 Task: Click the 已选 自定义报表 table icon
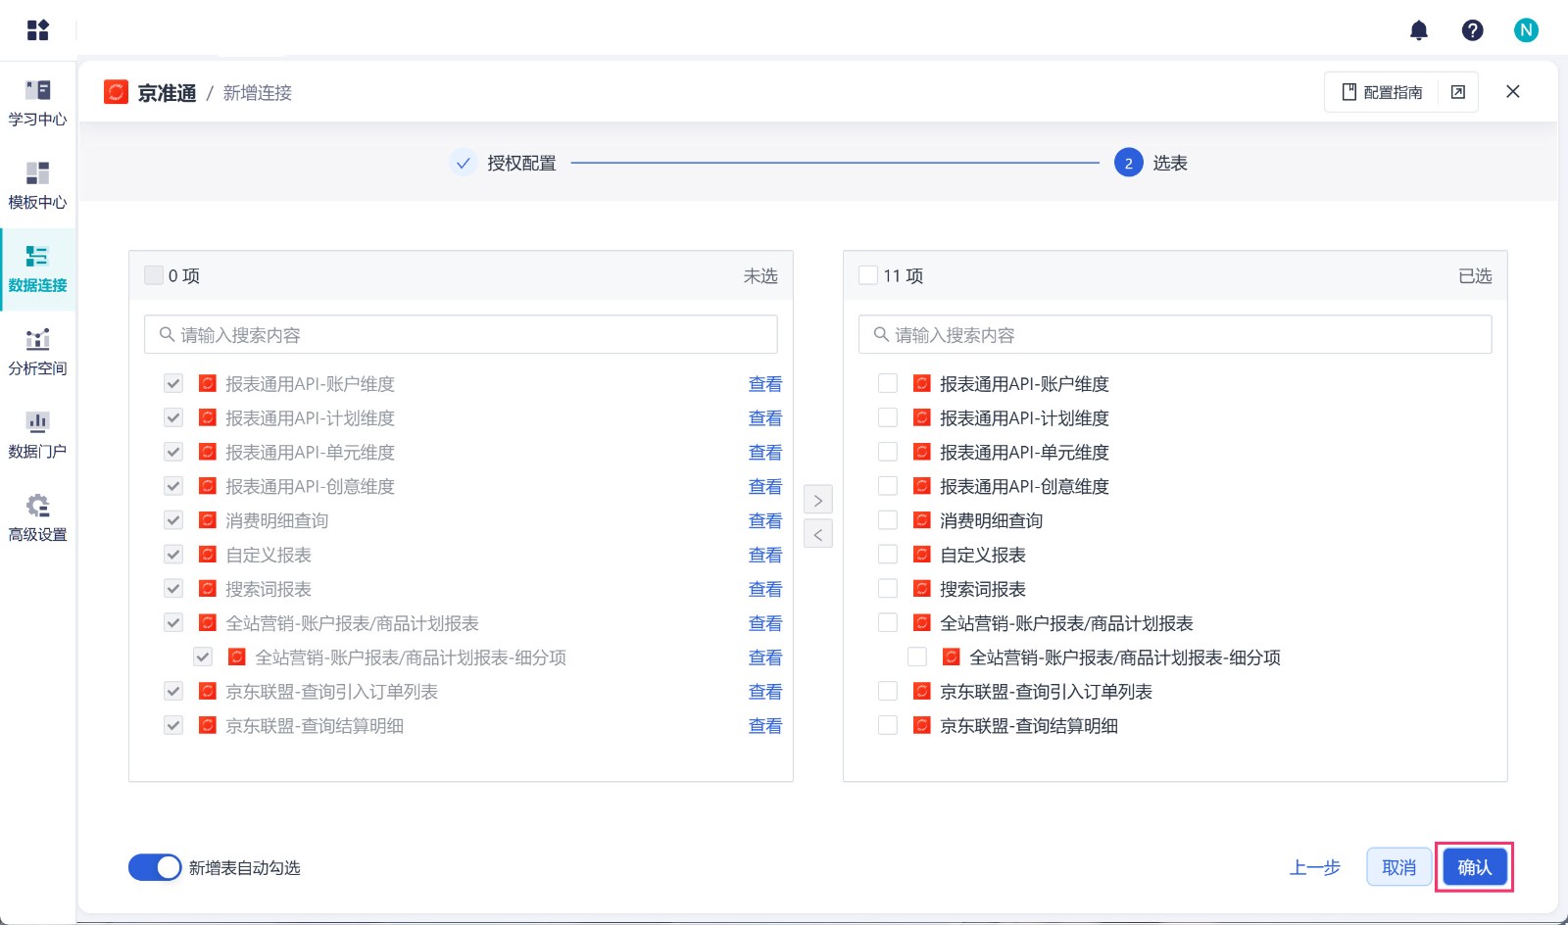pyautogui.click(x=921, y=555)
